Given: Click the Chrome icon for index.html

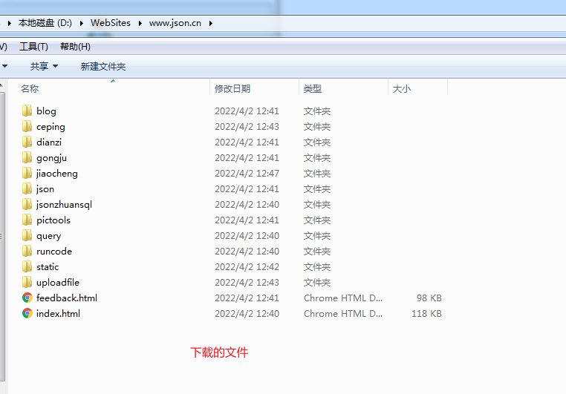Looking at the screenshot, I should tap(27, 313).
